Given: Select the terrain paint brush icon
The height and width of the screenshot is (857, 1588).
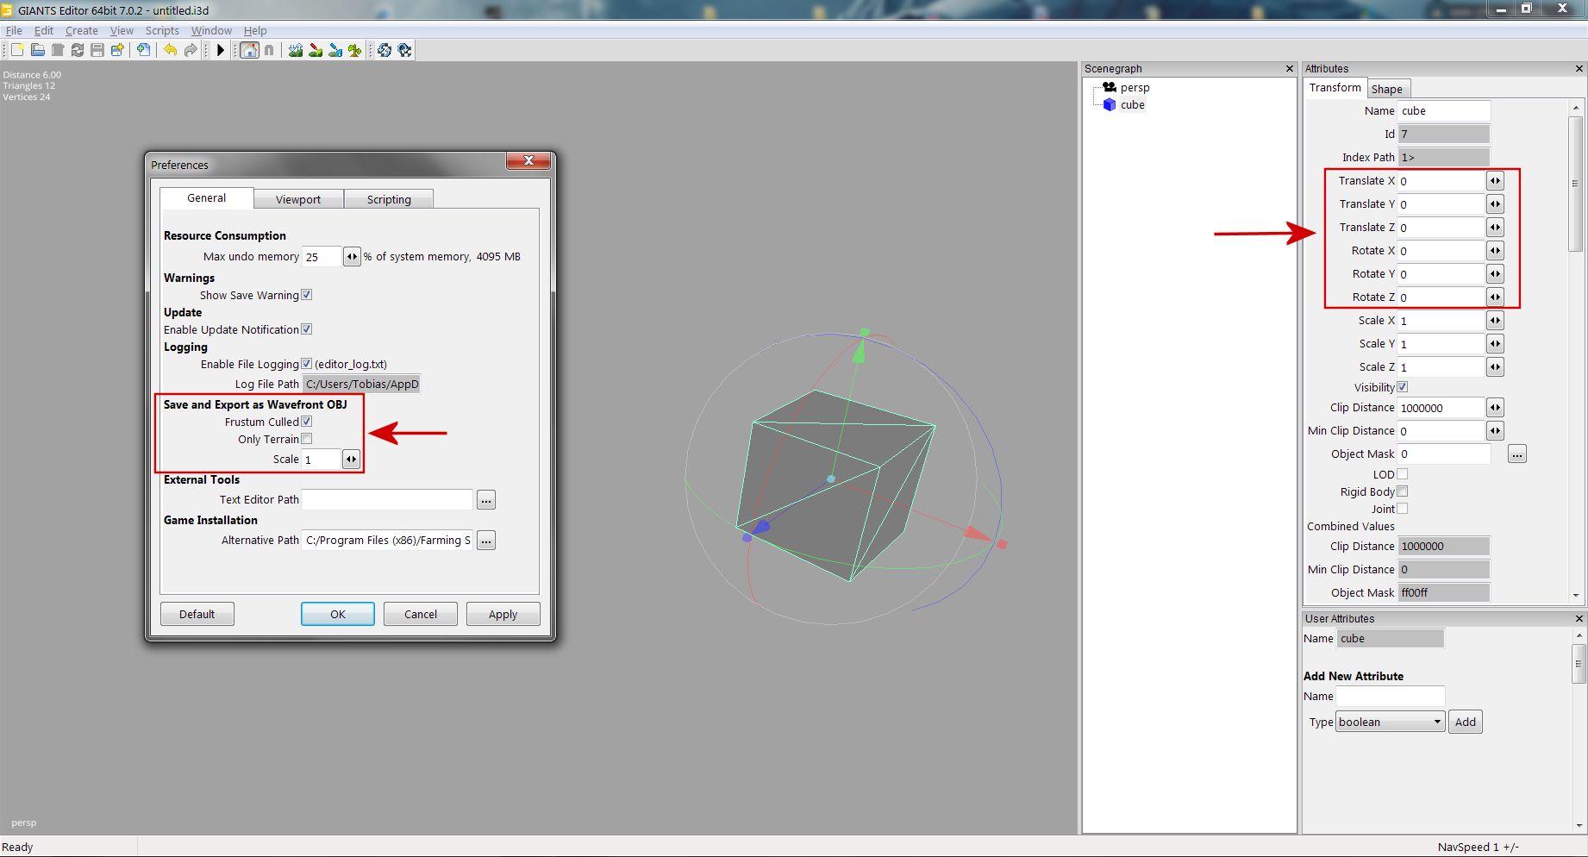Looking at the screenshot, I should pos(316,50).
